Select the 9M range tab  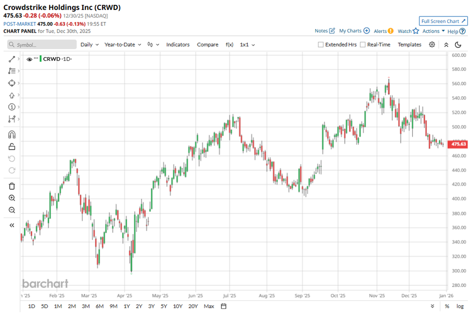click(113, 306)
